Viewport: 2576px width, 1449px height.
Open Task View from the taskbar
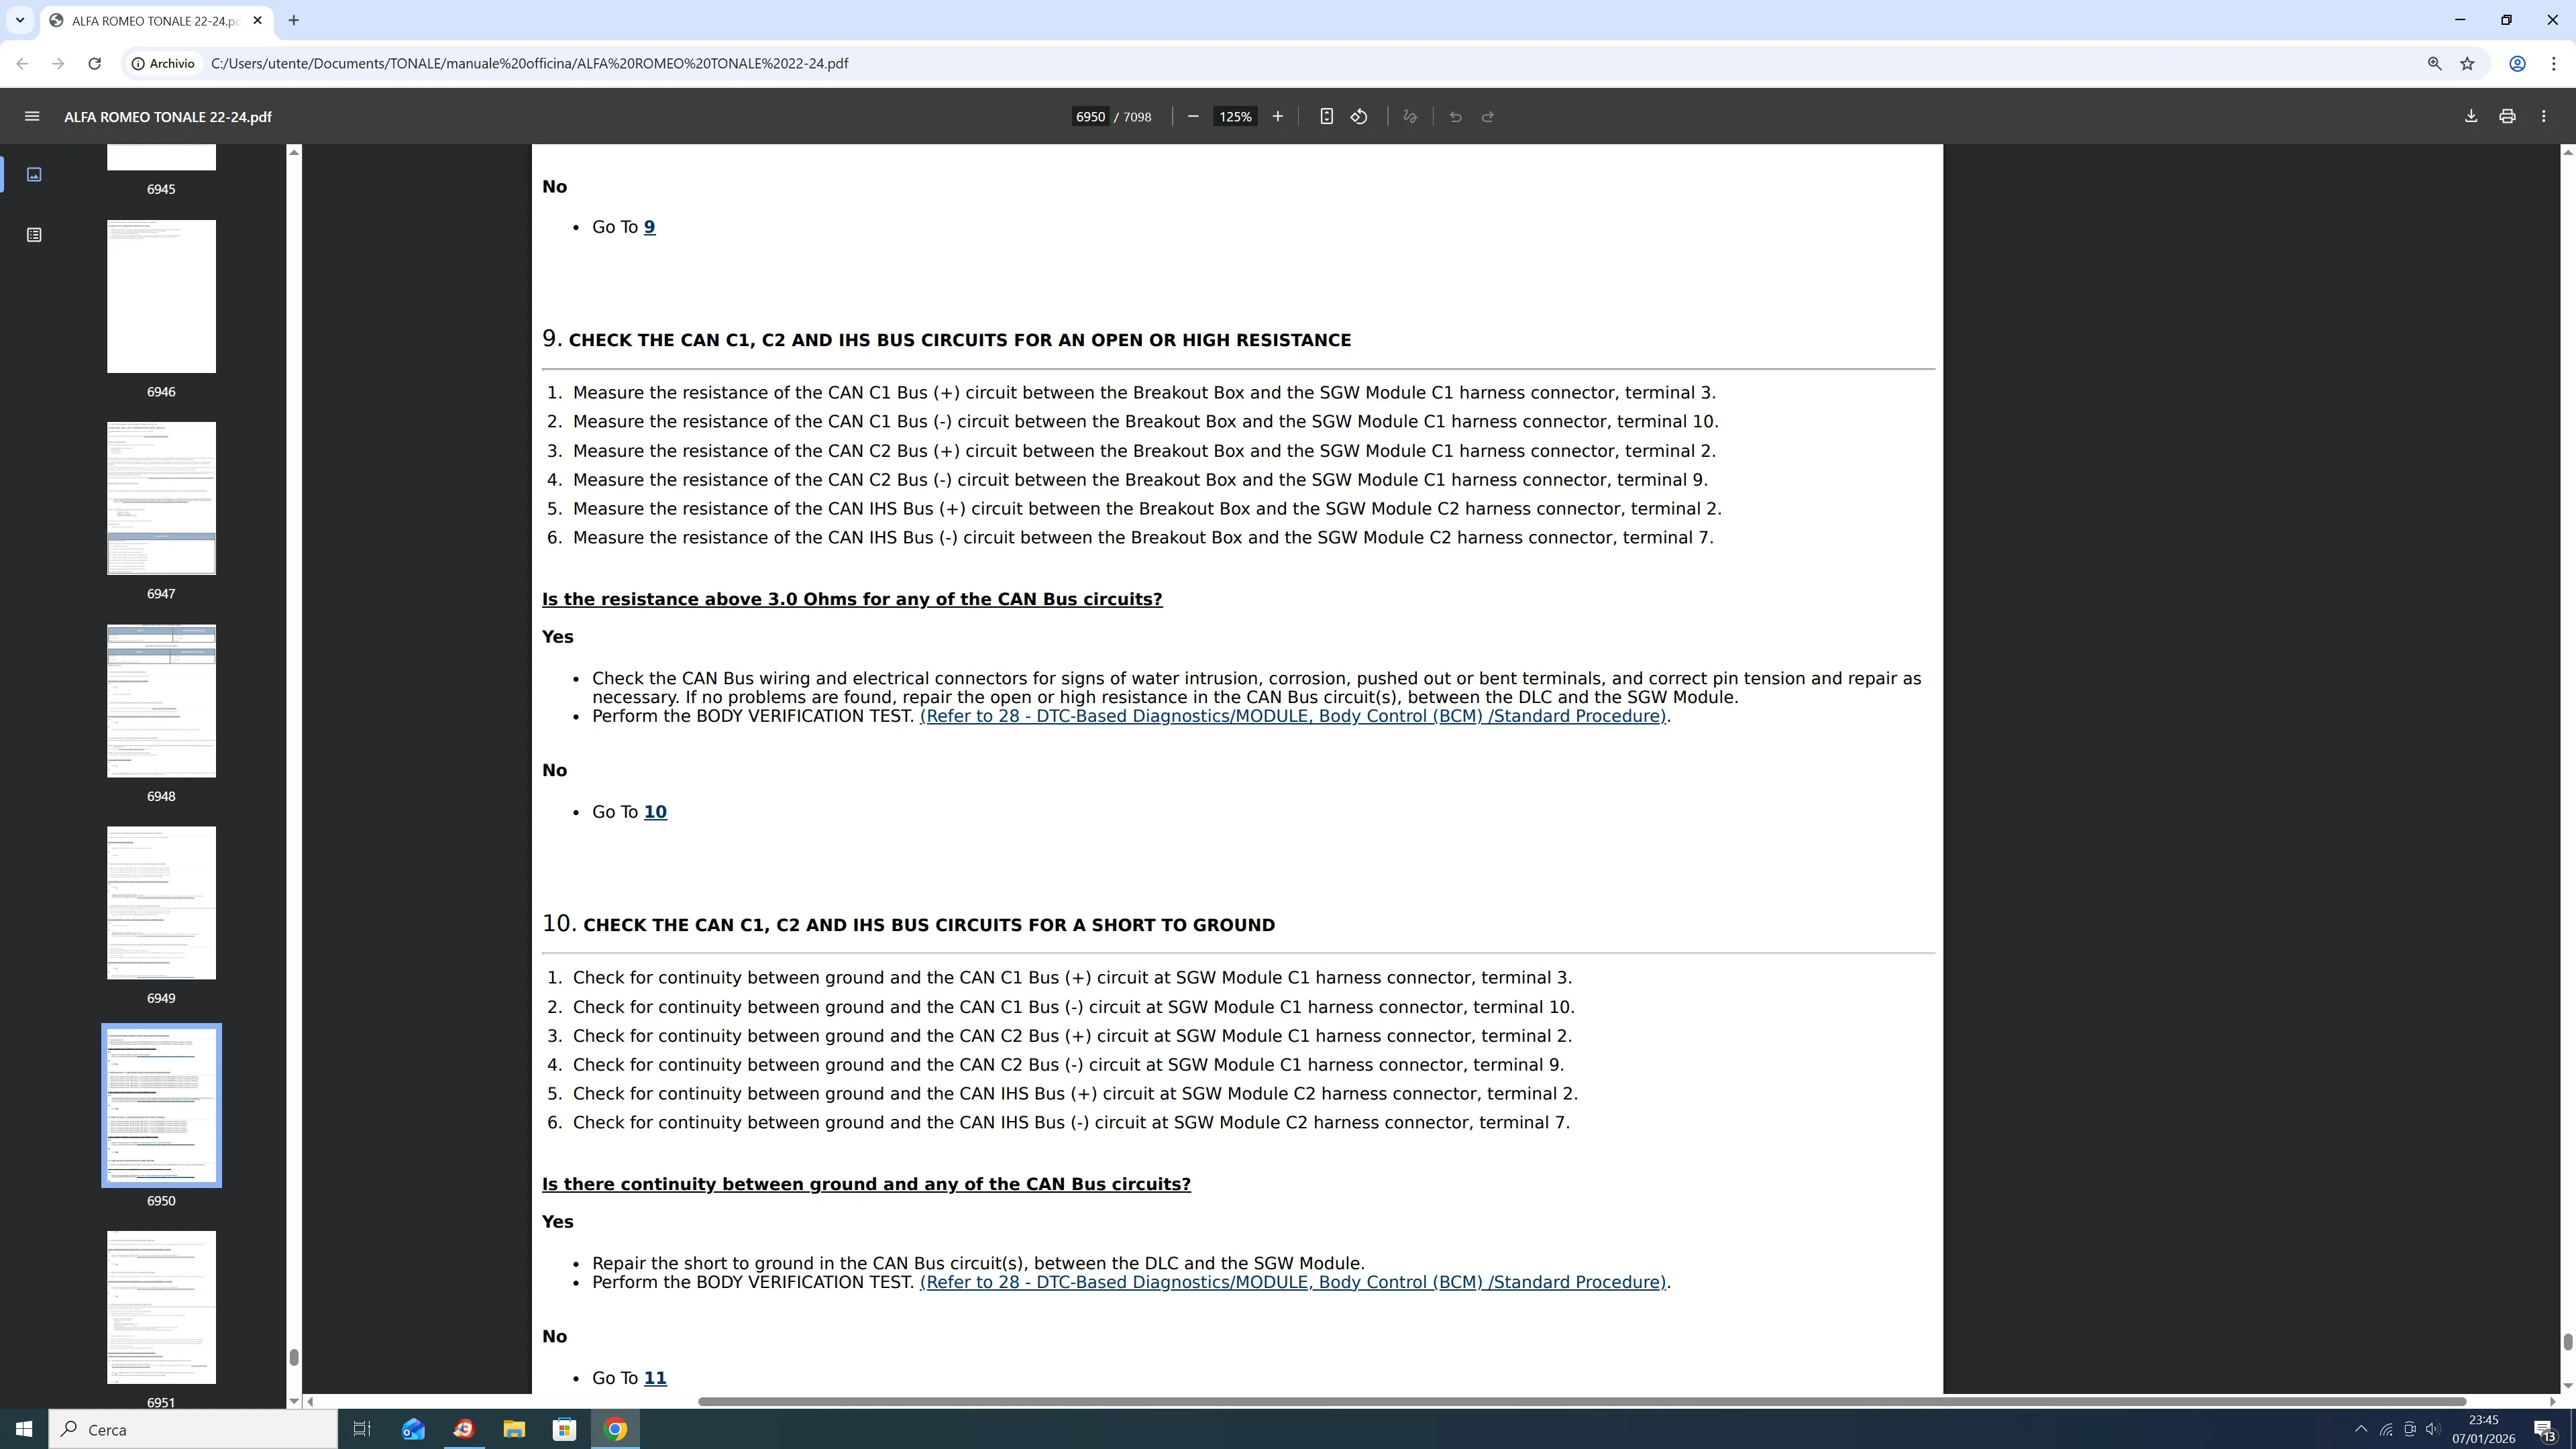[x=362, y=1429]
